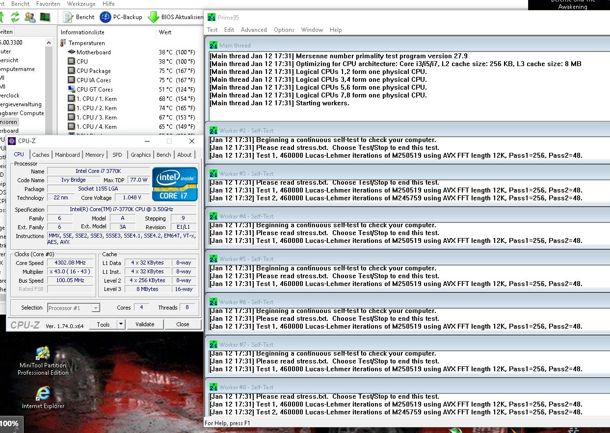Image resolution: width=610 pixels, height=433 pixels.
Task: Open PC-Backup from the AIDA64 toolbar
Action: click(x=121, y=17)
